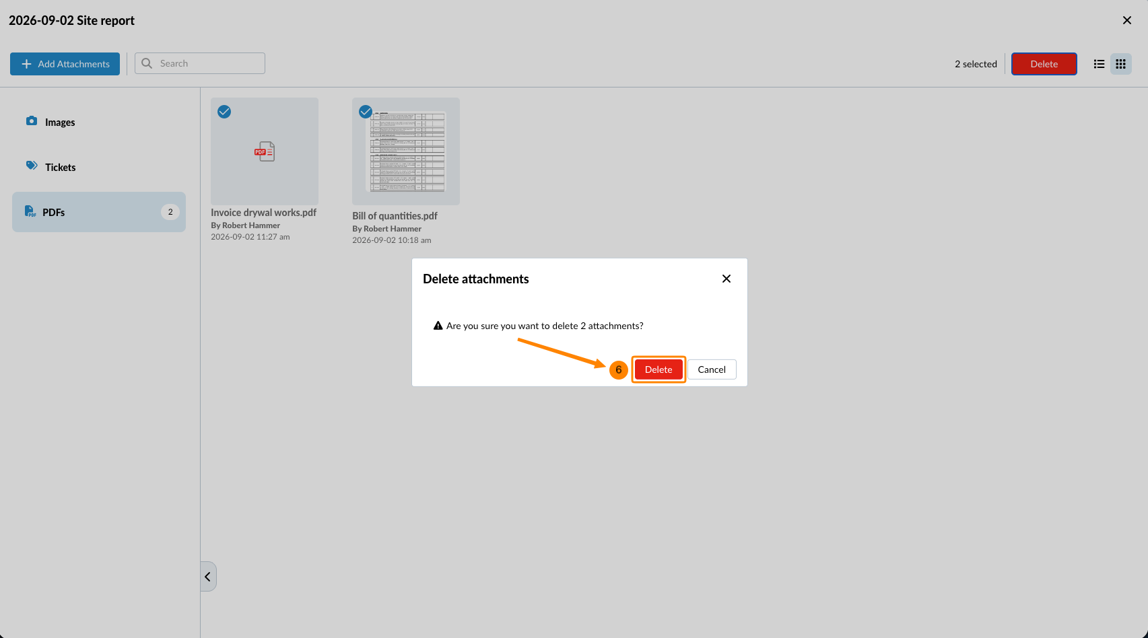1148x638 pixels.
Task: Uncheck Invoice drywal works.pdf selection
Action: pyautogui.click(x=224, y=112)
